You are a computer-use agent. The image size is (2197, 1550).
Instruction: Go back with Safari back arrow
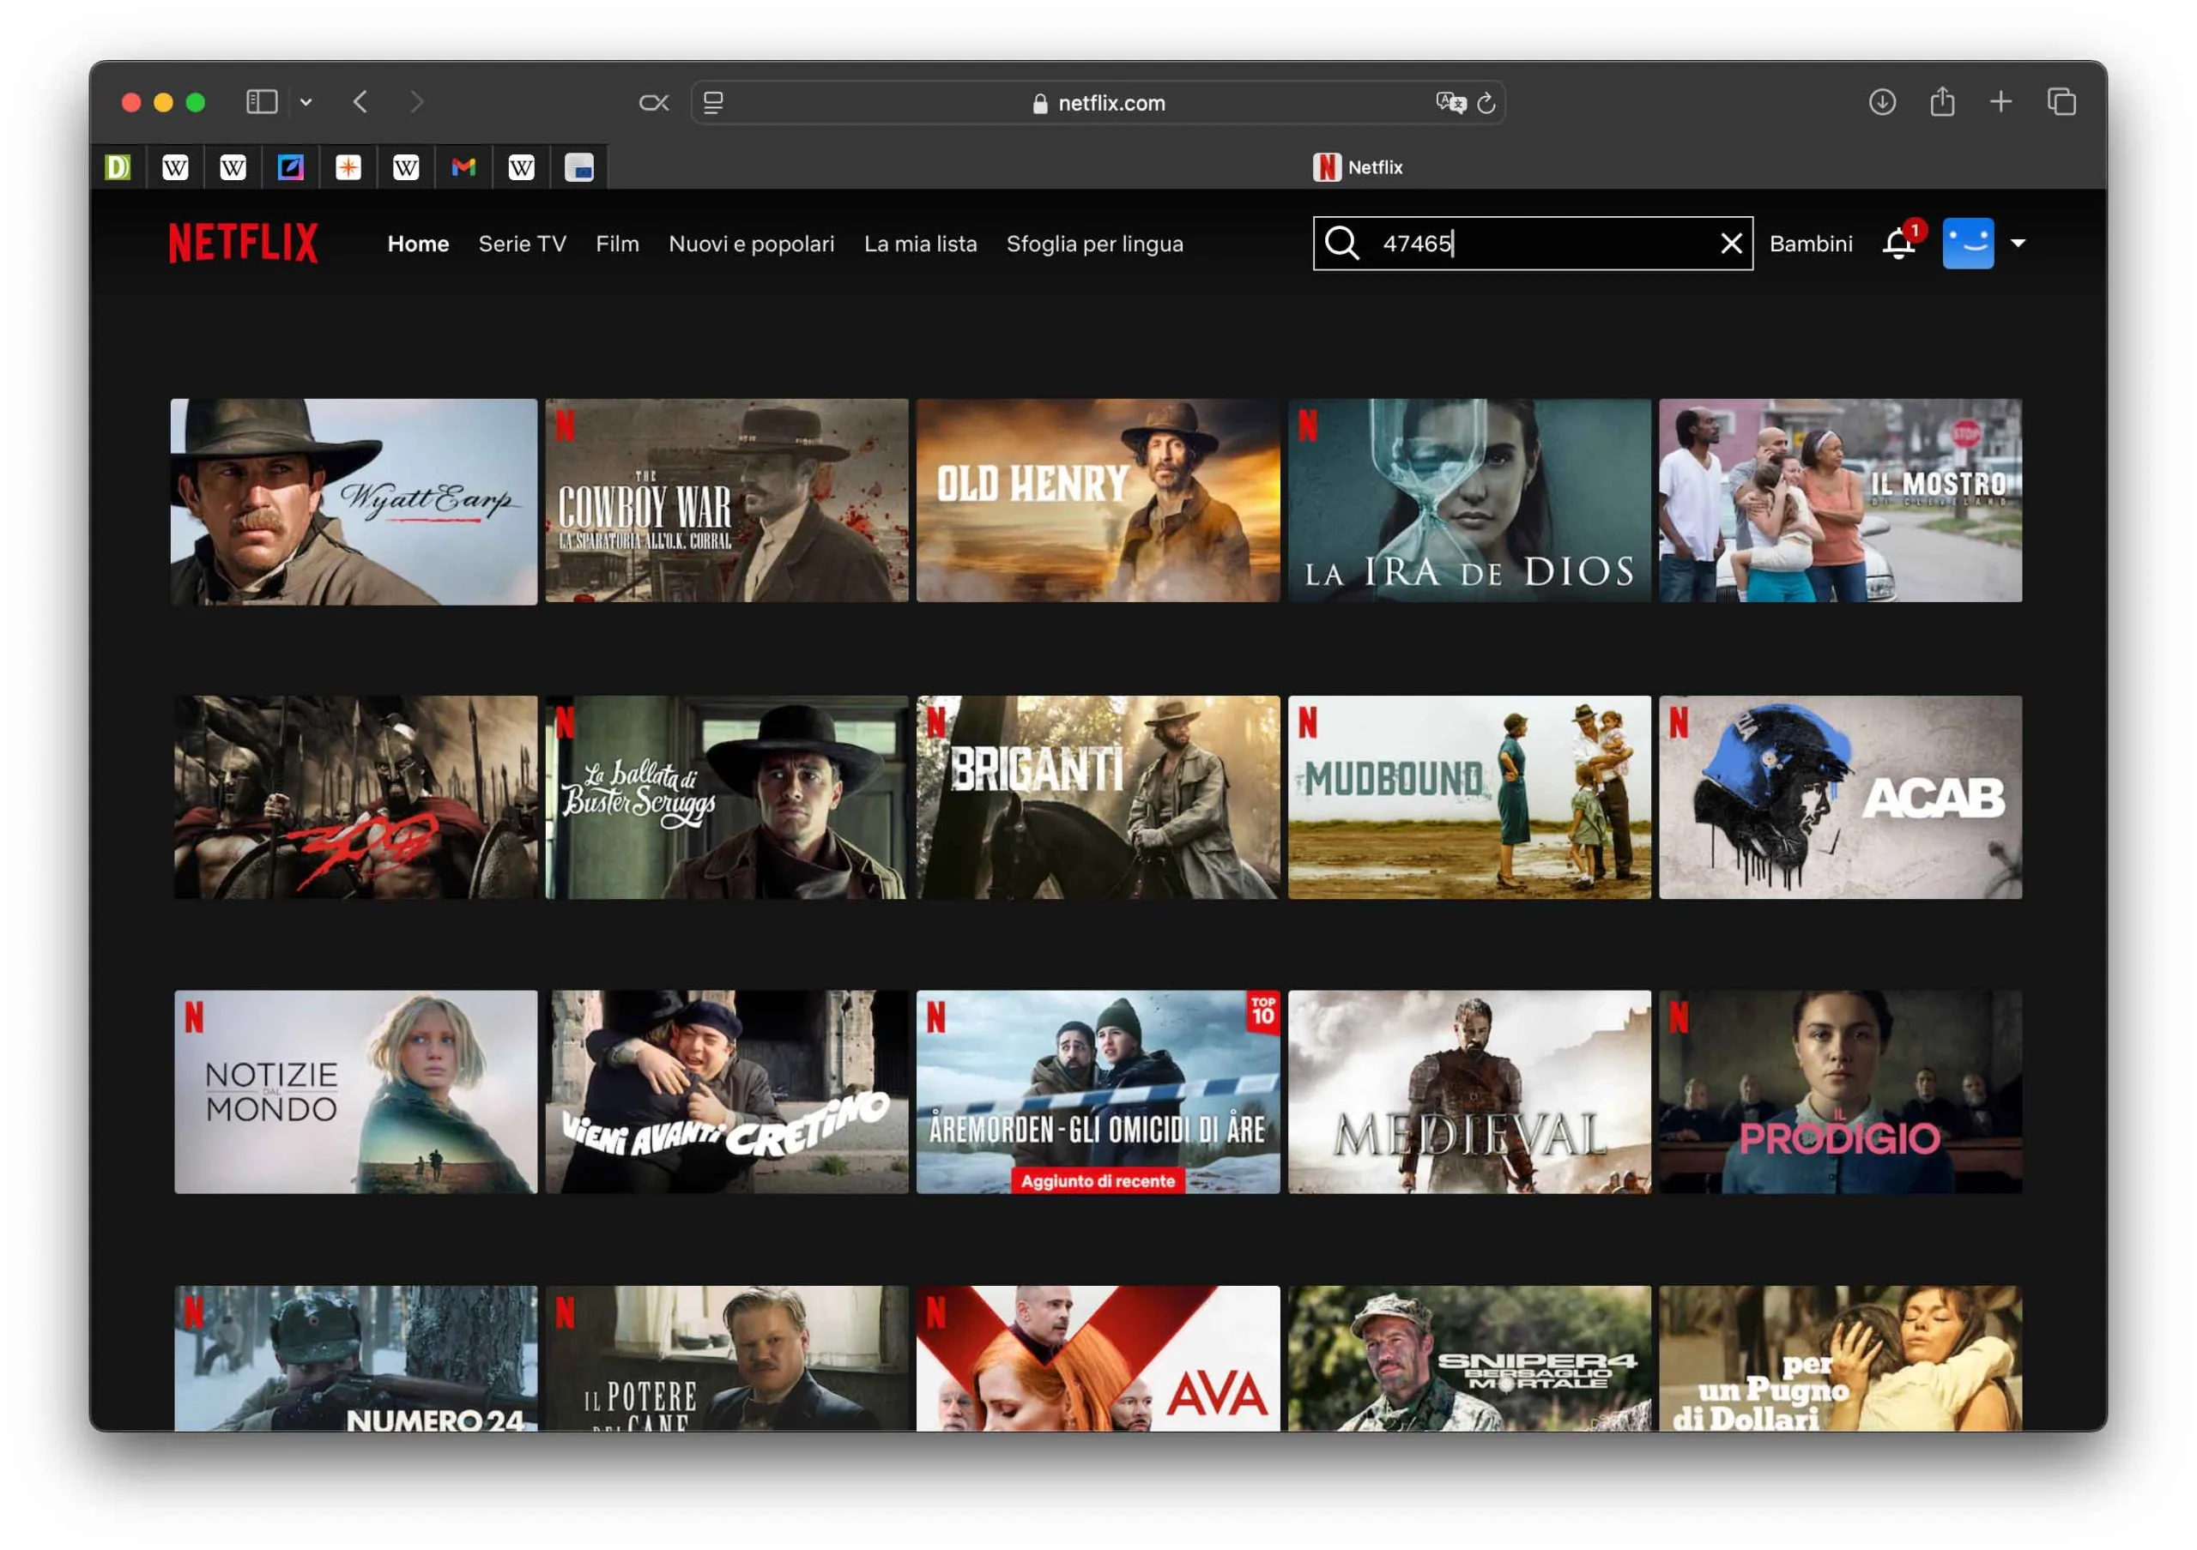[x=360, y=101]
